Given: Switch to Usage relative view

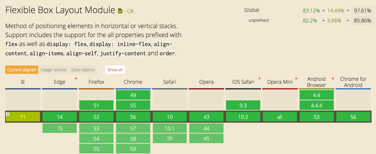Looking at the screenshot, I should click(53, 70).
